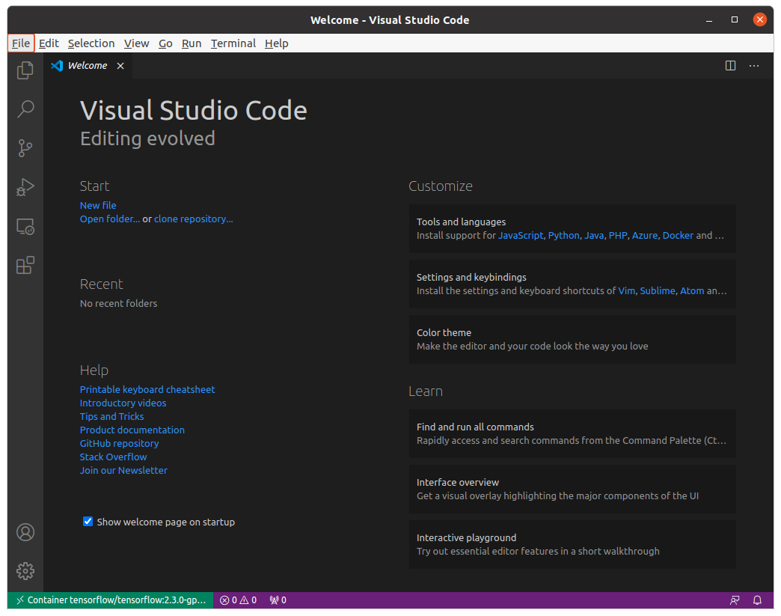Open the More Actions ellipsis menu
The width and height of the screenshot is (781, 616).
pos(754,66)
